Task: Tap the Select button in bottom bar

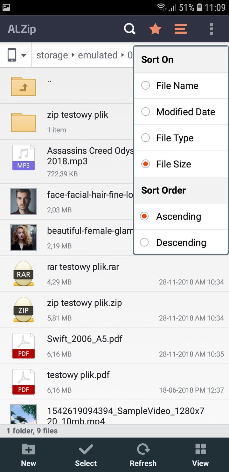Action: (x=86, y=455)
